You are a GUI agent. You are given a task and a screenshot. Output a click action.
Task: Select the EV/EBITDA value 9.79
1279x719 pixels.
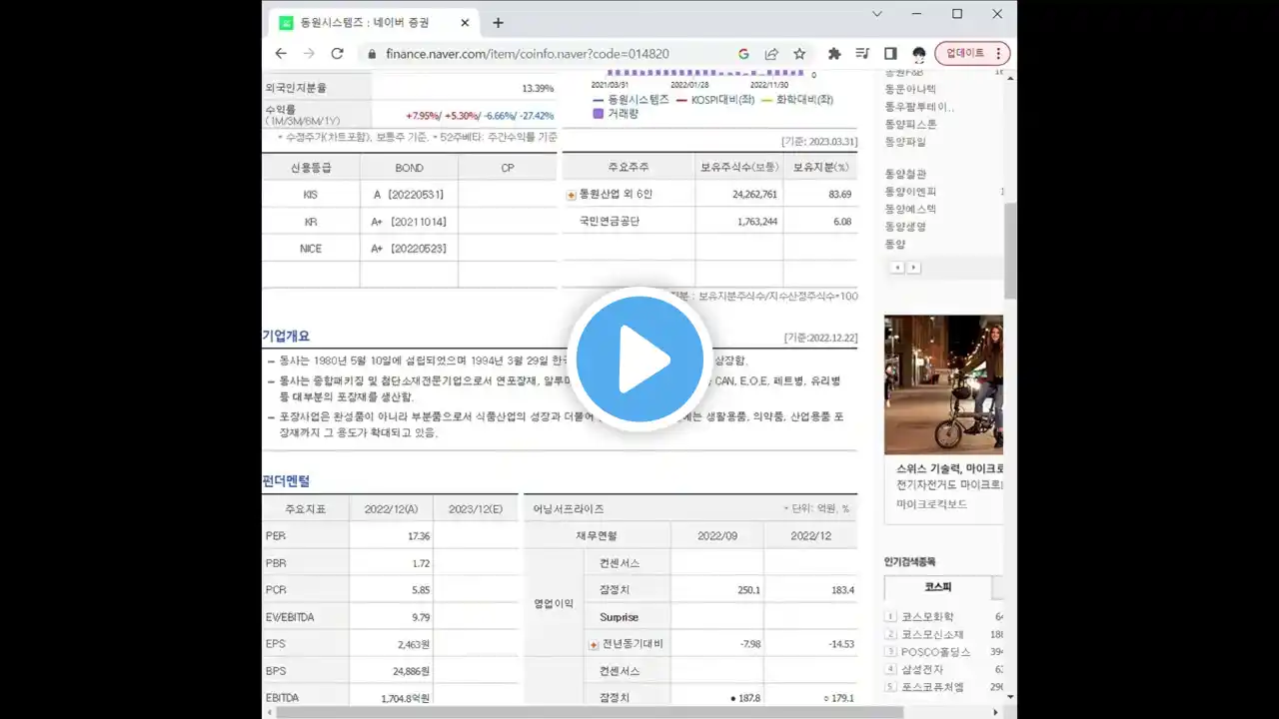(x=421, y=617)
